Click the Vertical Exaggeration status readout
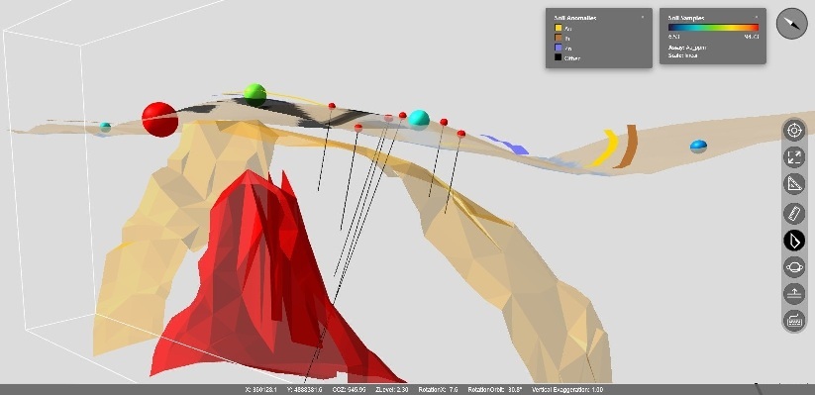Screen dimensions: 815x395 click(567, 389)
